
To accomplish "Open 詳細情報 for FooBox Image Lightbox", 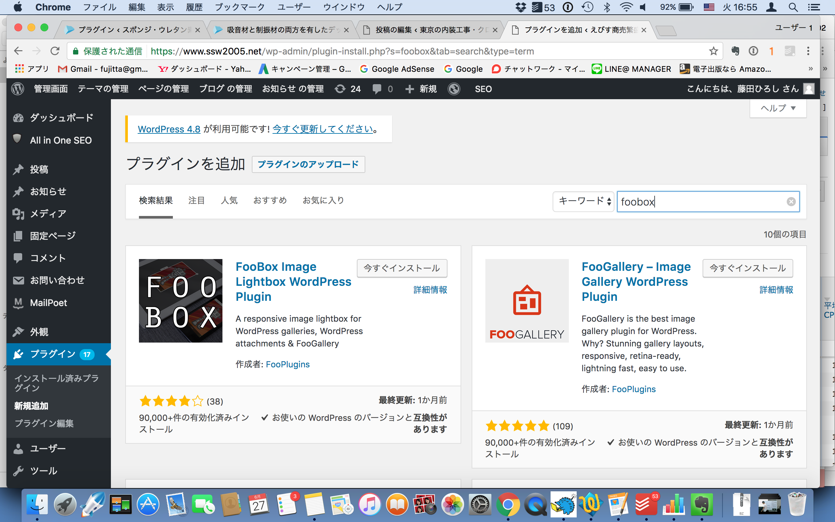I will point(430,290).
